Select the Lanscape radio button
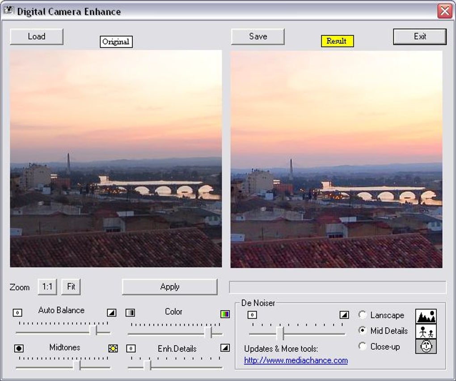456x381 pixels. 363,315
